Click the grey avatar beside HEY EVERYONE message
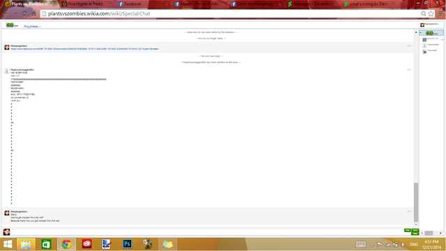 coord(7,71)
